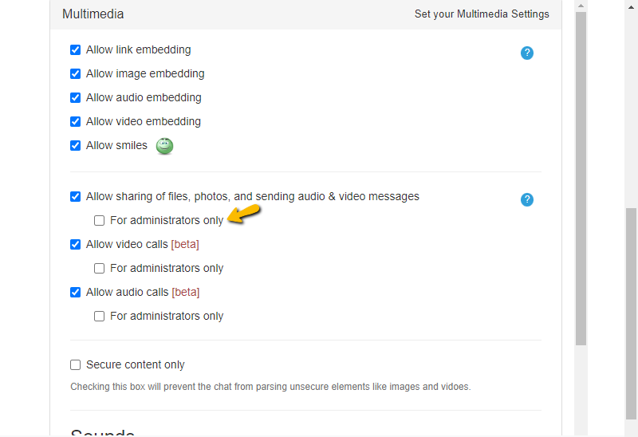Viewport: 638px width, 437px height.
Task: Turn off Allow audio embedding
Action: 76,97
